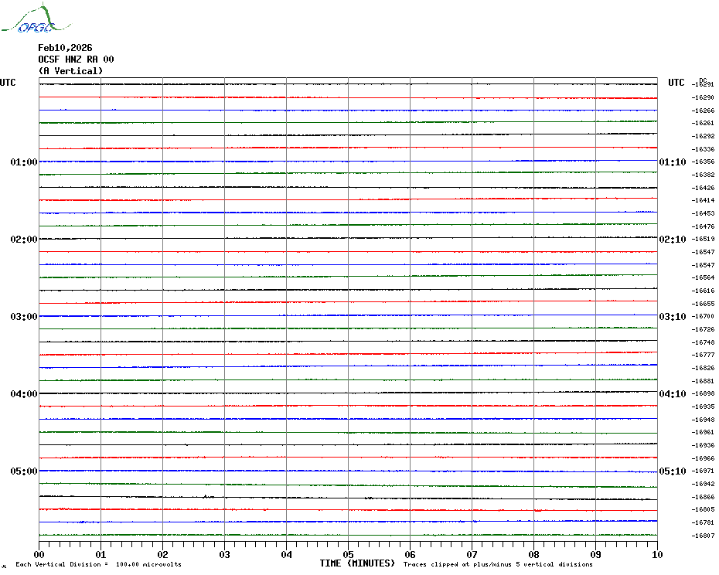Click the Traces clipped footer note
This screenshot has width=719, height=575.
coord(498,564)
